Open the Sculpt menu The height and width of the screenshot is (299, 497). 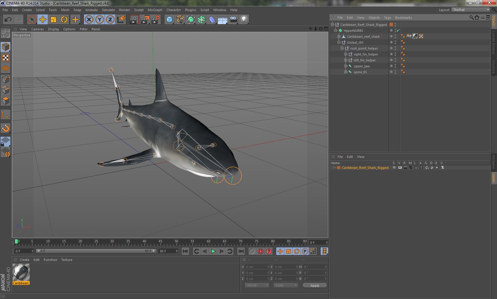[x=139, y=10]
